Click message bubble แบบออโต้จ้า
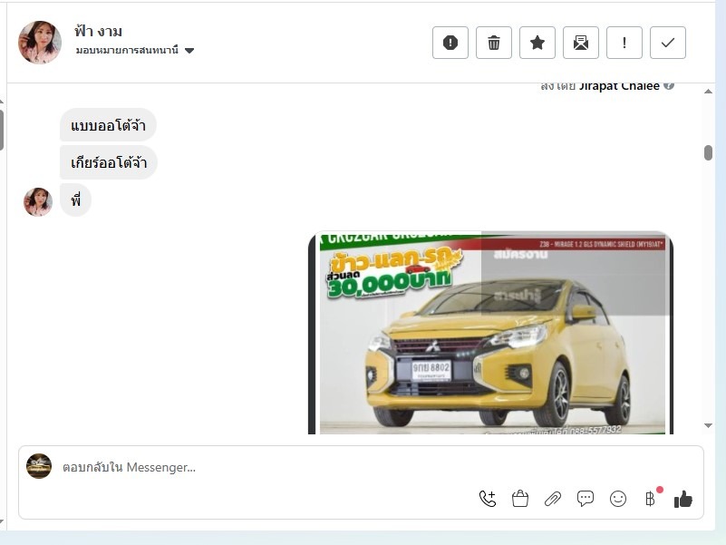Image resolution: width=726 pixels, height=545 pixels. pyautogui.click(x=108, y=125)
